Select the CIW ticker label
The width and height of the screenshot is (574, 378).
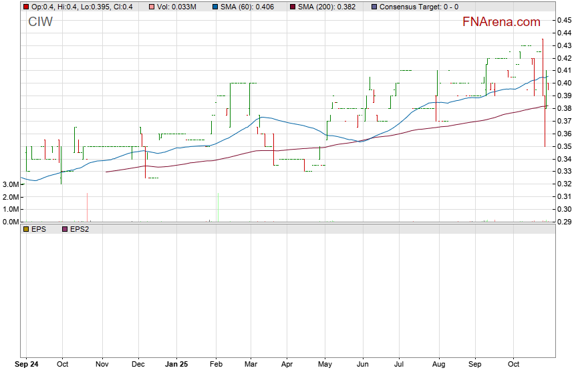coord(40,22)
